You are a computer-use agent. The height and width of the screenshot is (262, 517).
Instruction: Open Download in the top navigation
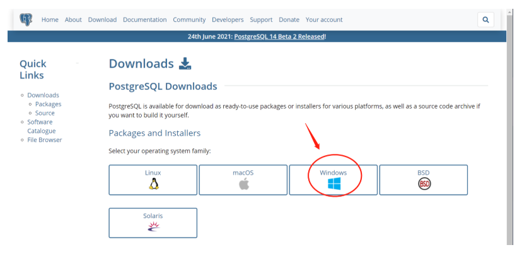(x=102, y=19)
